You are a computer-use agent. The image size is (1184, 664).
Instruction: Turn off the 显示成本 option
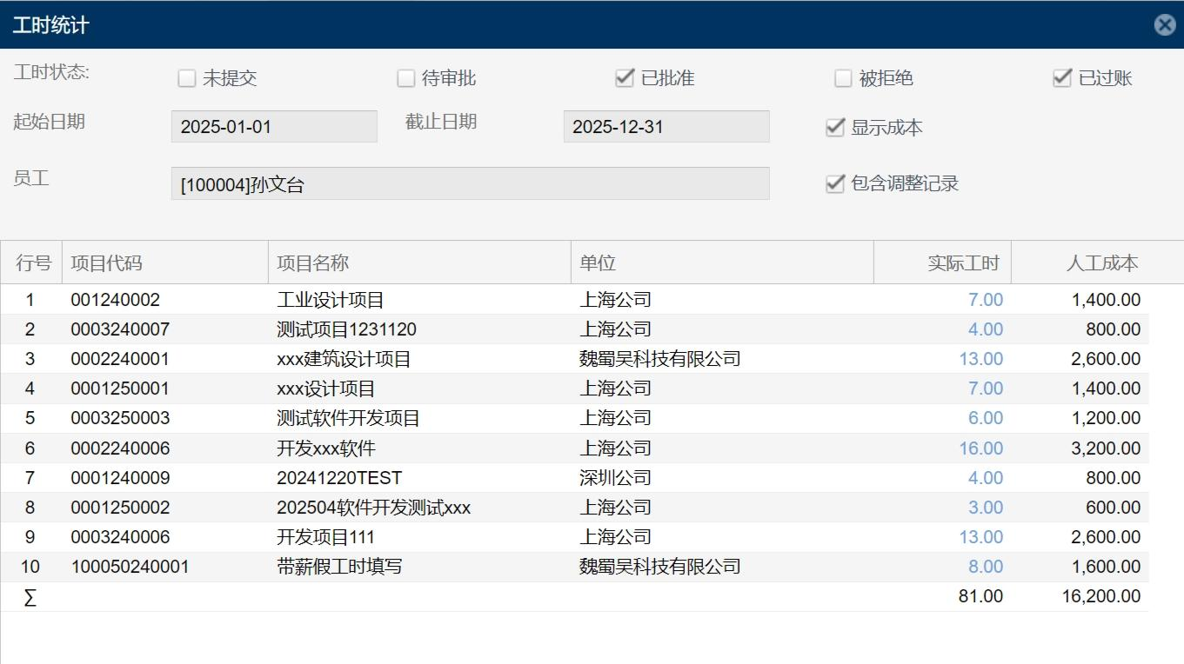835,128
